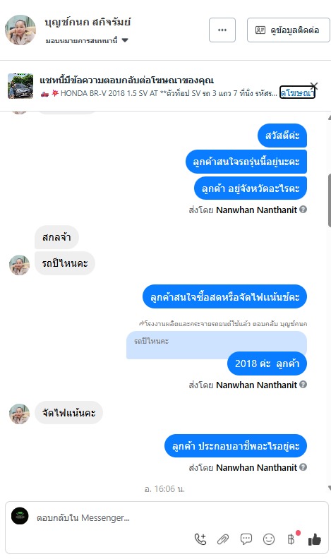The width and height of the screenshot is (331, 559).
Task: Open the three-dots more options menu
Action: [222, 30]
